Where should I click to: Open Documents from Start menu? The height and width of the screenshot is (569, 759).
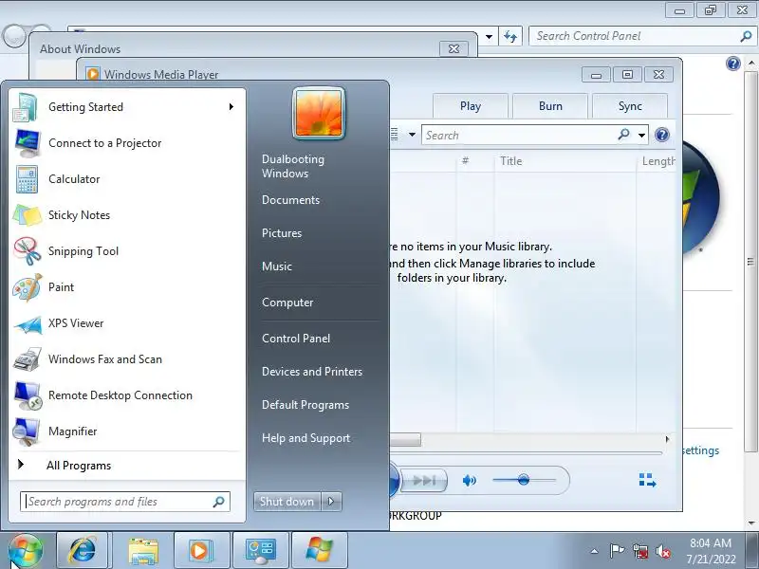[290, 200]
